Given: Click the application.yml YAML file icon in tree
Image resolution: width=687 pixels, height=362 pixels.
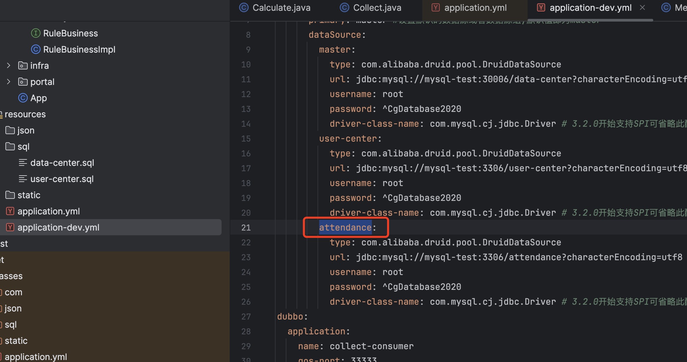Looking at the screenshot, I should (10, 211).
